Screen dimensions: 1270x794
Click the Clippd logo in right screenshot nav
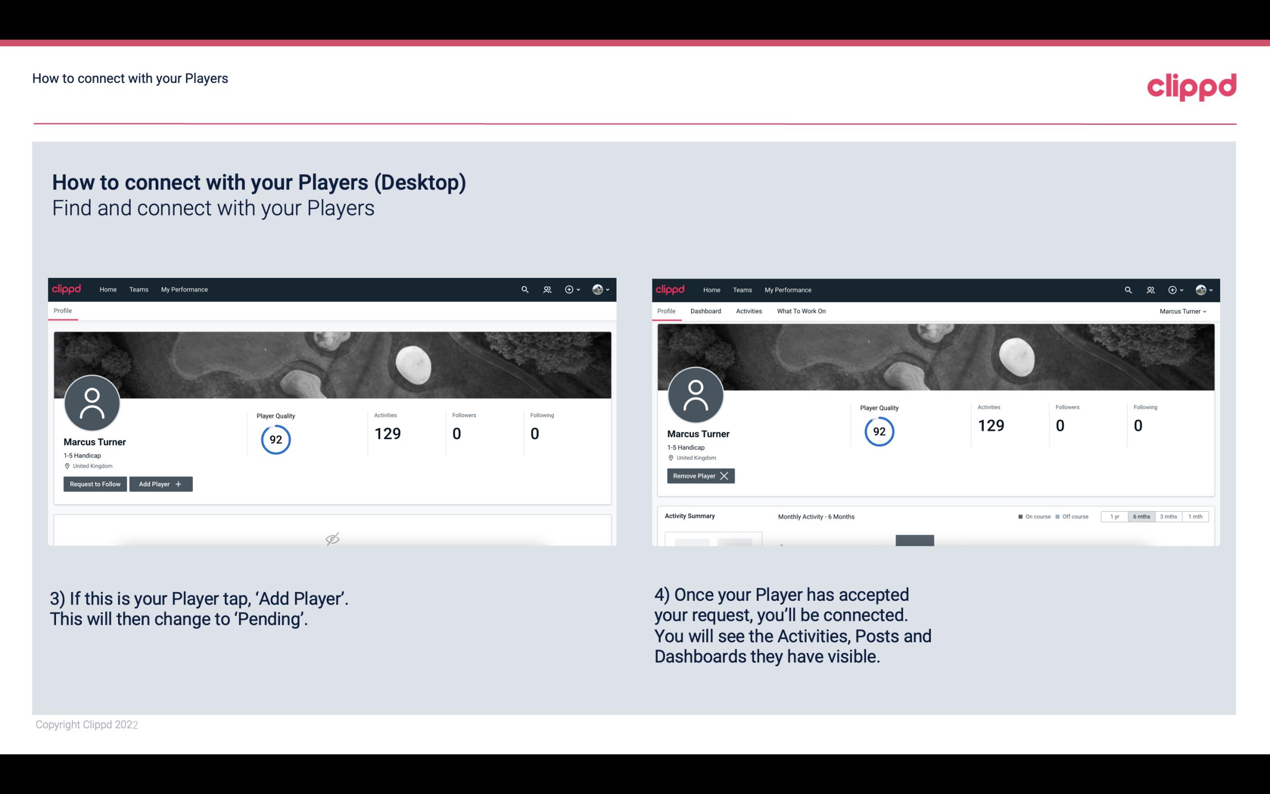(671, 290)
